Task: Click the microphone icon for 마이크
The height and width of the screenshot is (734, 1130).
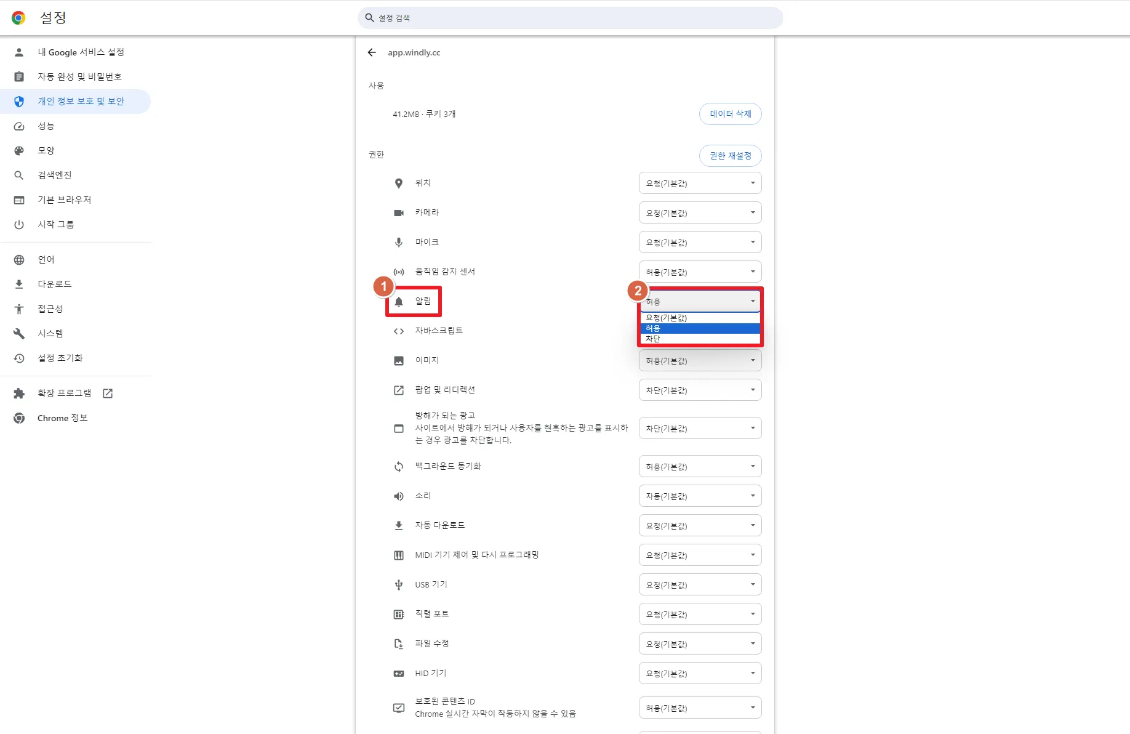Action: click(399, 243)
